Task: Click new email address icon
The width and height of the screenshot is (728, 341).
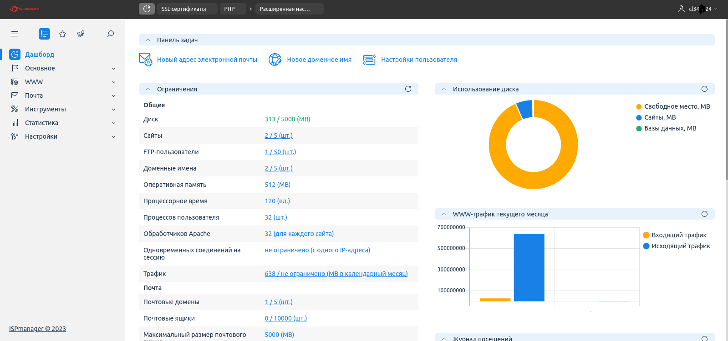Action: coord(145,60)
